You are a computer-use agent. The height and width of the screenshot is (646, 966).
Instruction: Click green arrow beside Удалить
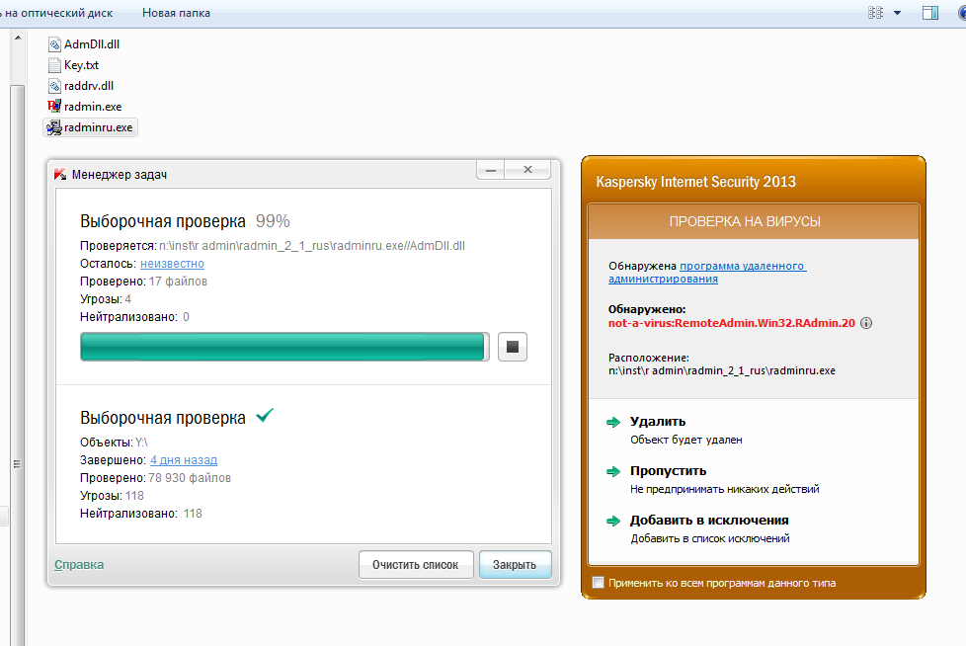coord(613,423)
